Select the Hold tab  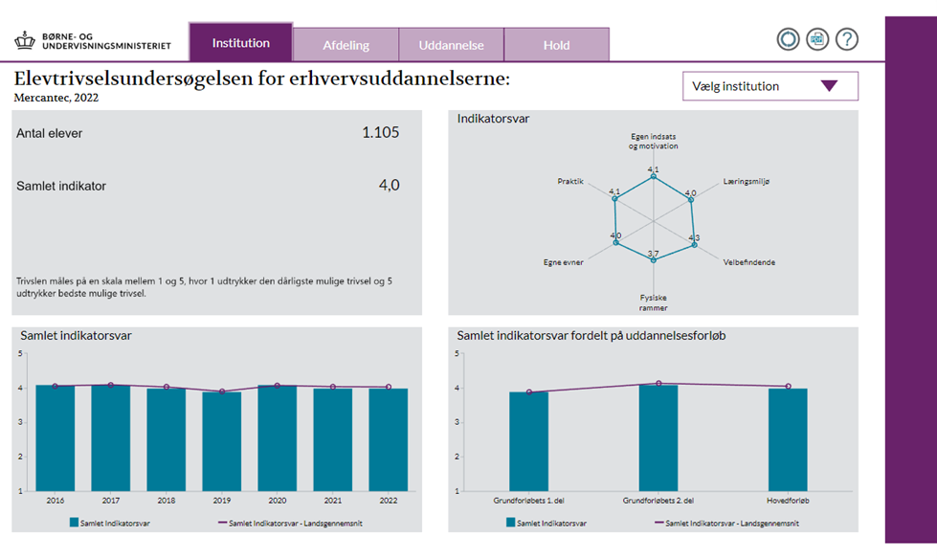(x=556, y=45)
